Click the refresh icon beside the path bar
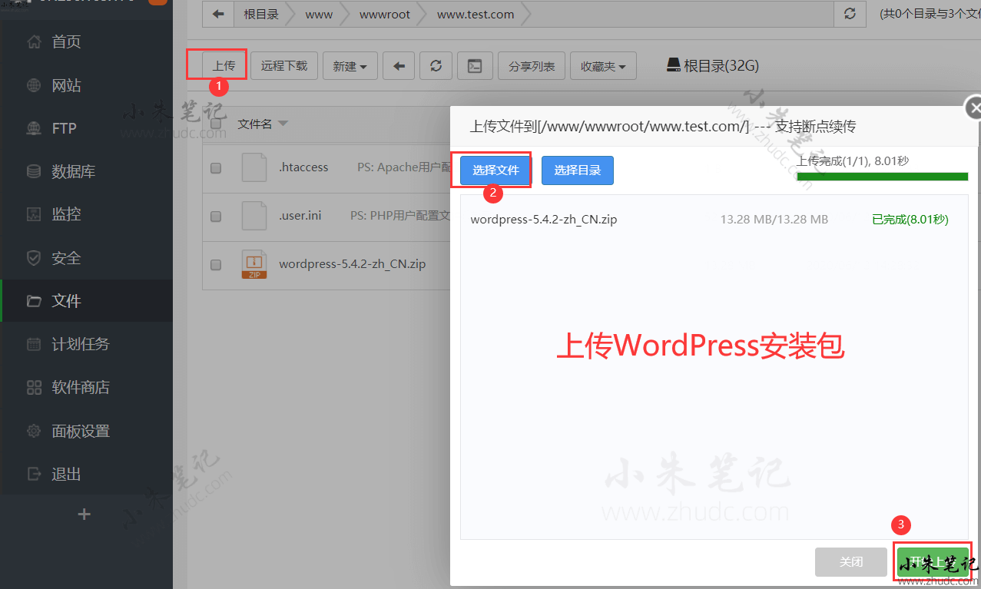 (x=849, y=15)
